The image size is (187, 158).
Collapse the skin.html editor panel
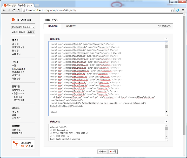pos(166,39)
